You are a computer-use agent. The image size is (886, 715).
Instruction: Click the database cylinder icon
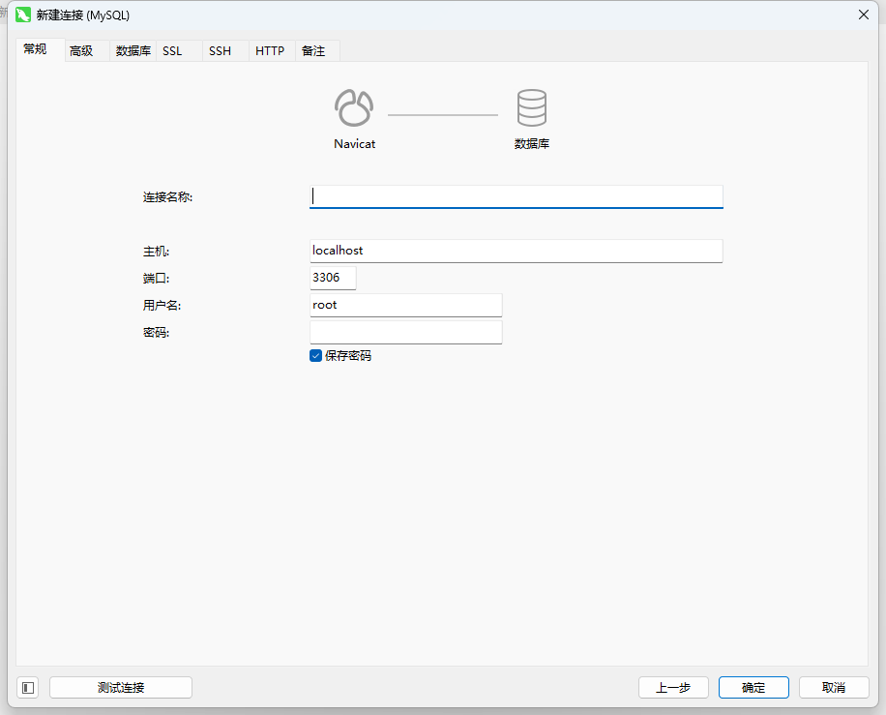point(532,107)
